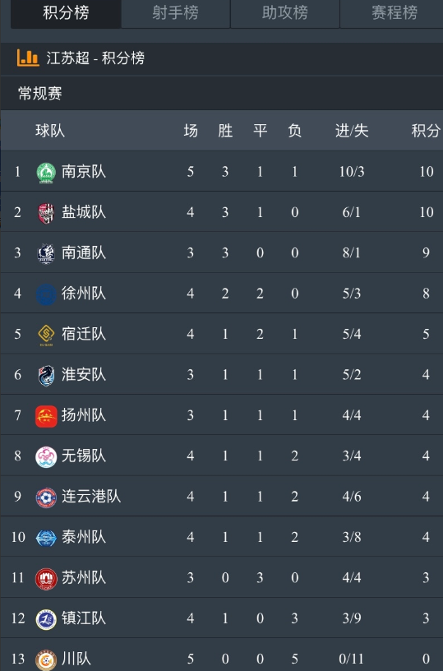Viewport: 443px width, 671px height.
Task: Click the 进/失 column header
Action: click(x=352, y=131)
